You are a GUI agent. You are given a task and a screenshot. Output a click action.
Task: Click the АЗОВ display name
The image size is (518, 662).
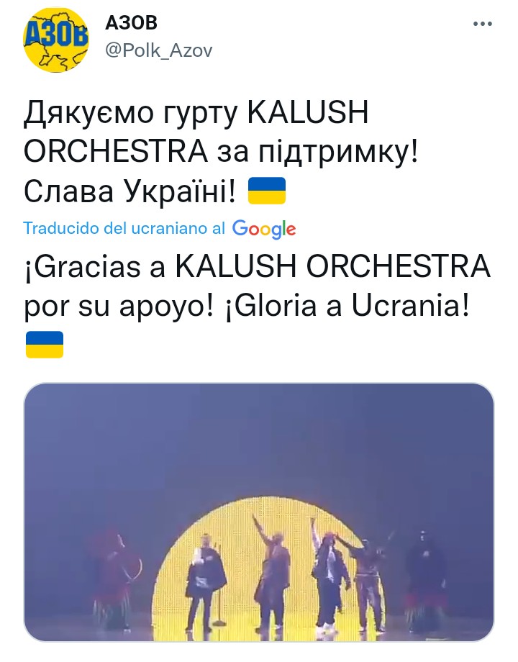(x=131, y=23)
